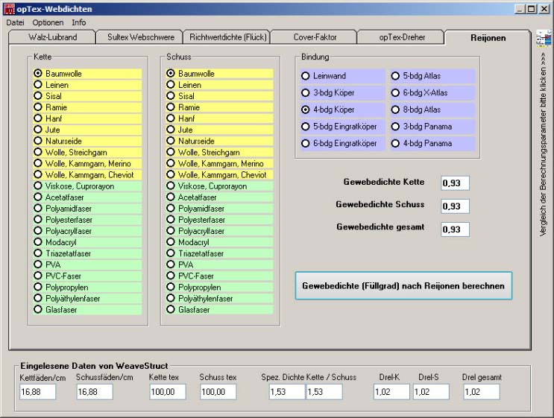Open the Optionen menu

[48, 22]
